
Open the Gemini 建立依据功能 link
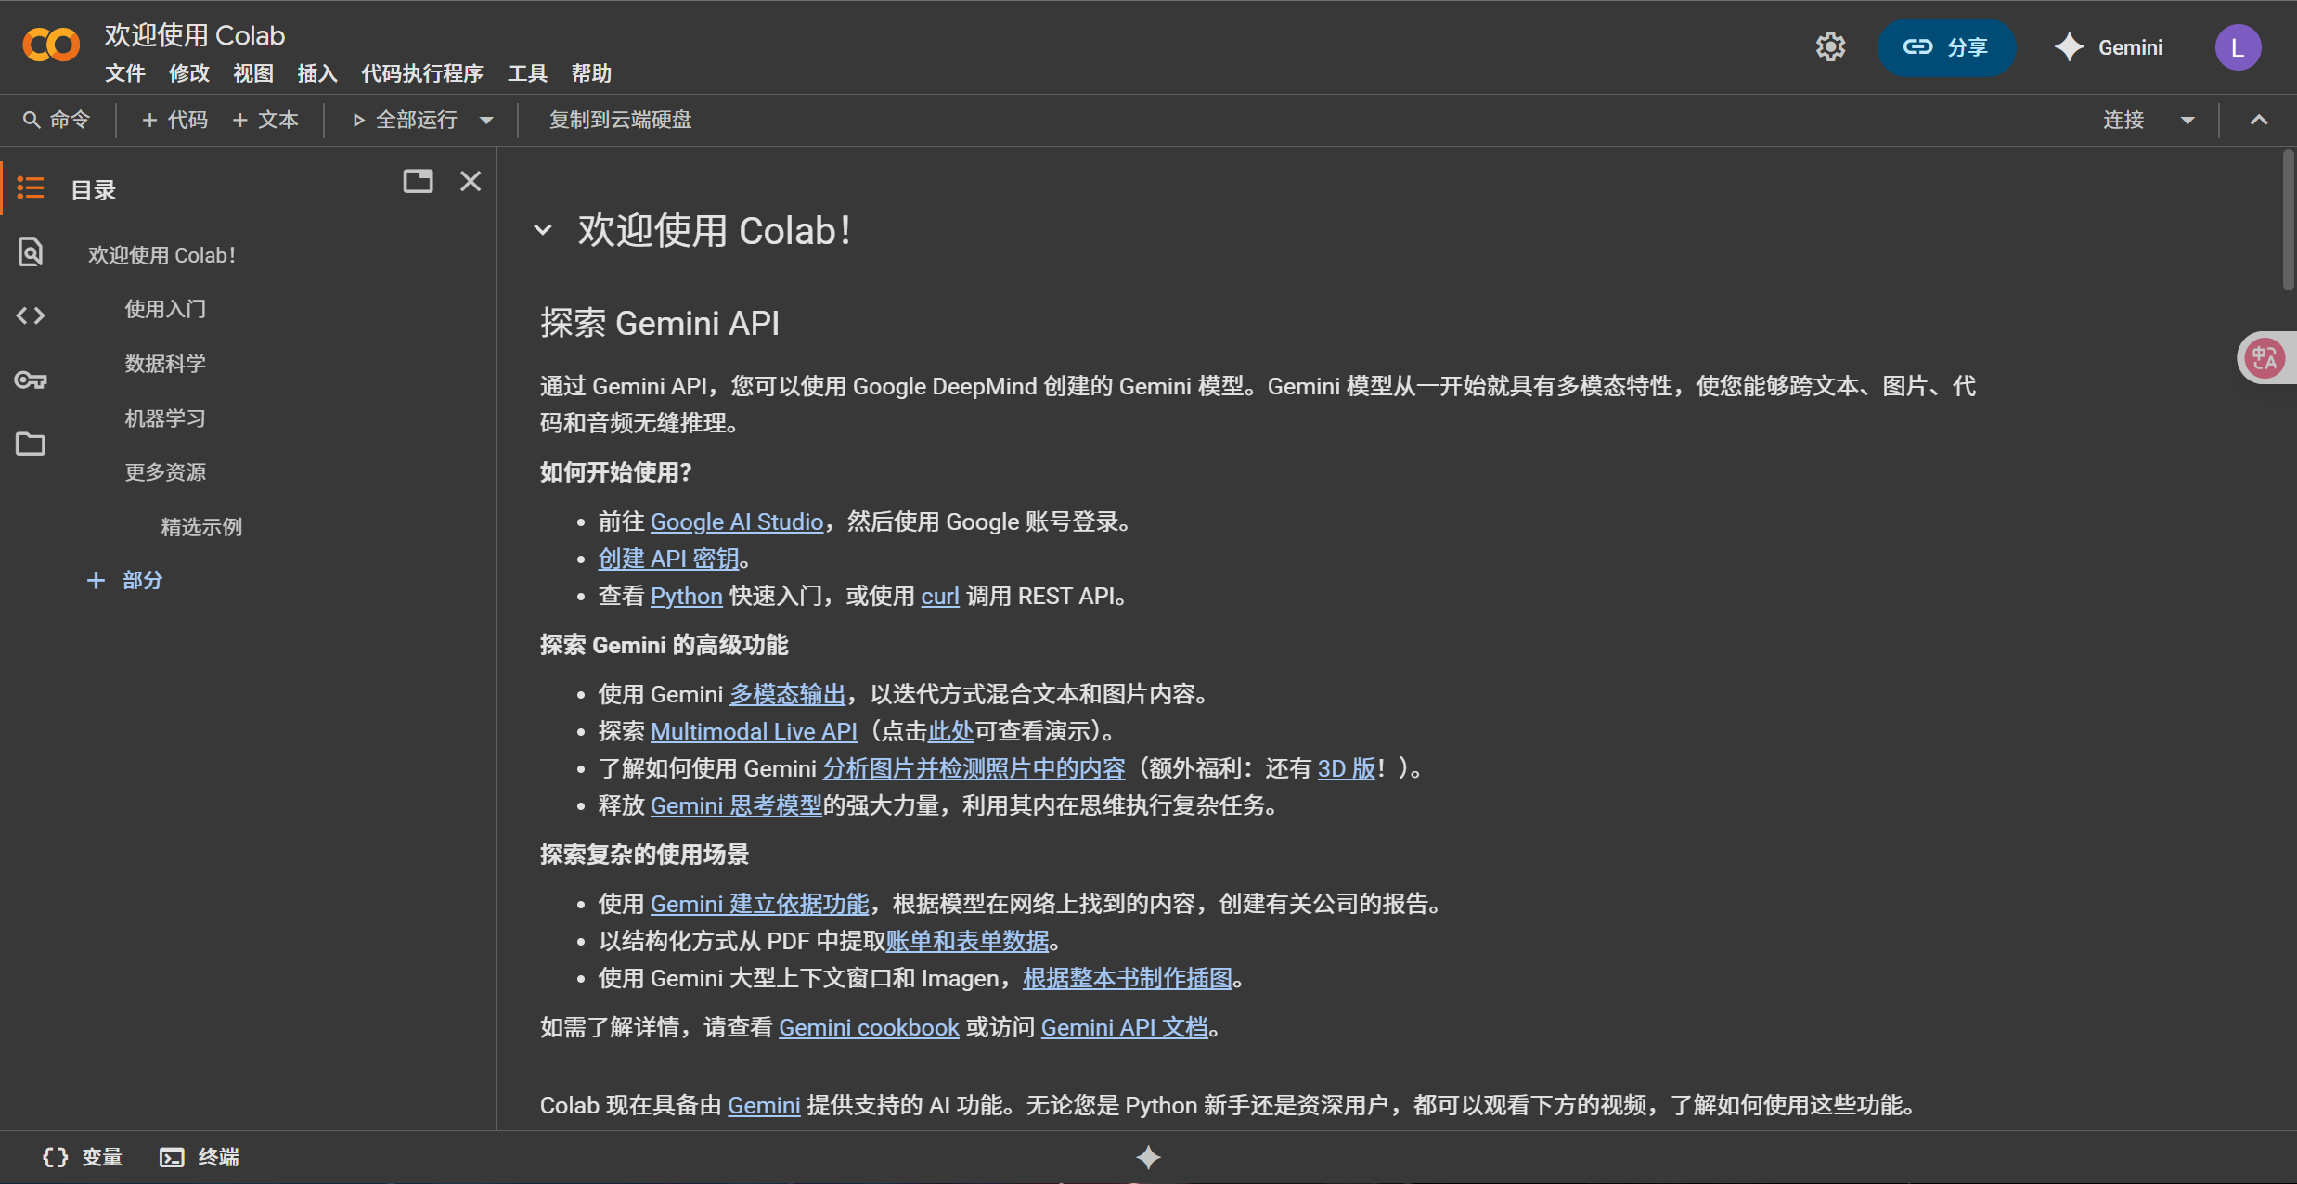point(759,904)
